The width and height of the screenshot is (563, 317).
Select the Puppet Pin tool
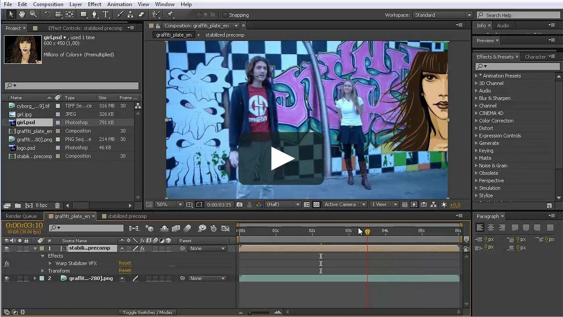coord(170,15)
